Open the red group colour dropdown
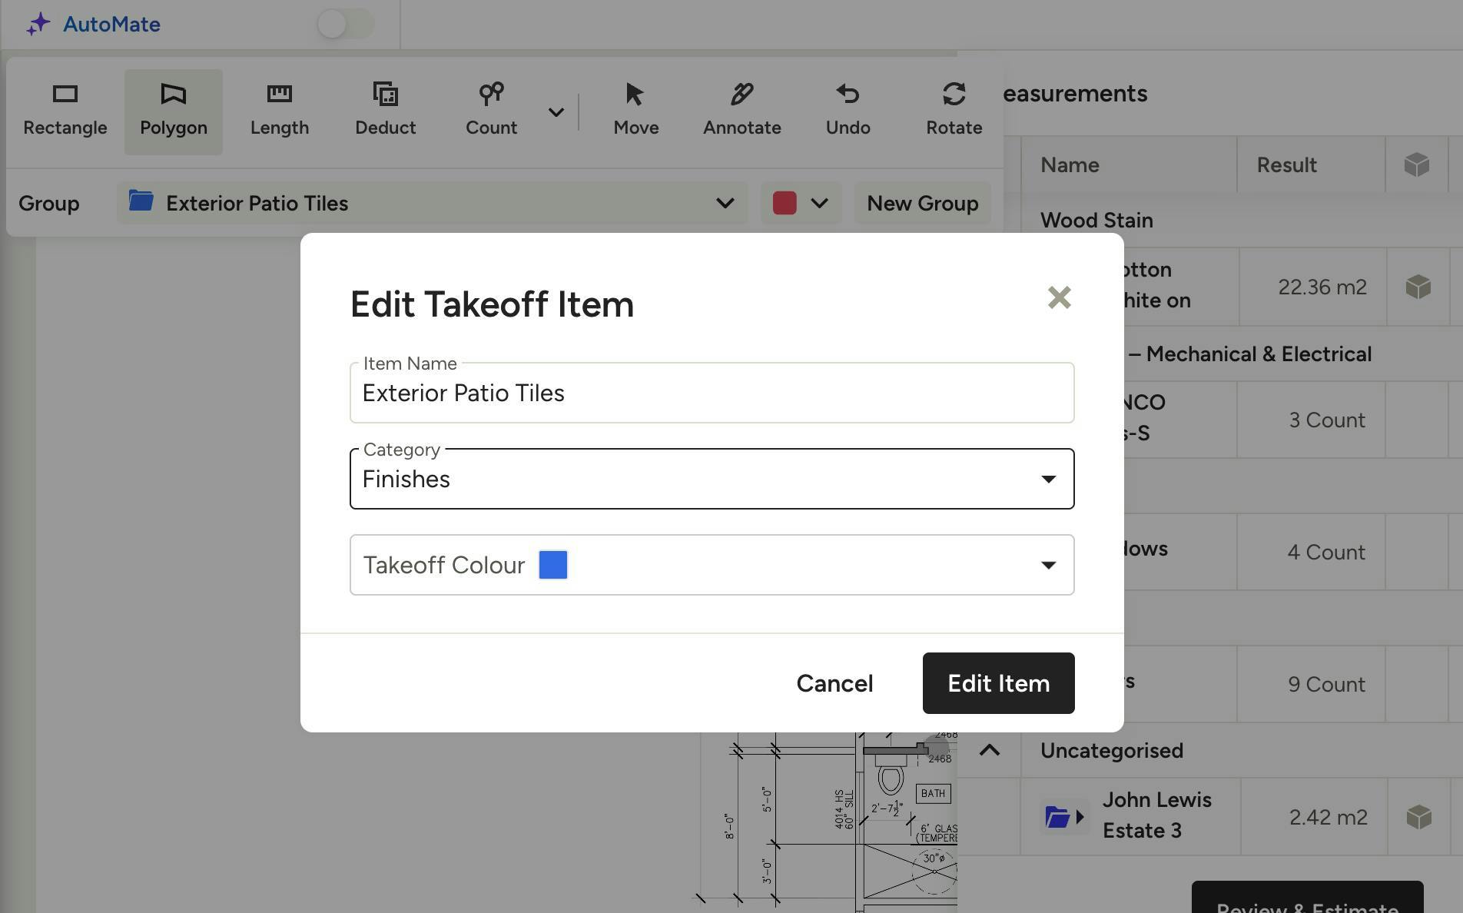This screenshot has width=1463, height=913. (801, 203)
